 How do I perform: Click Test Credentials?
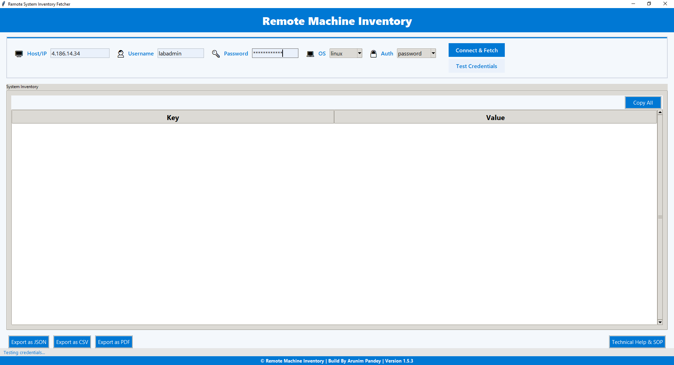pos(476,66)
